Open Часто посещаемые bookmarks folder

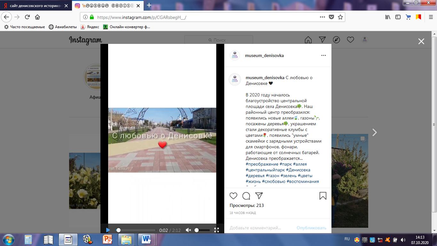tap(24, 27)
